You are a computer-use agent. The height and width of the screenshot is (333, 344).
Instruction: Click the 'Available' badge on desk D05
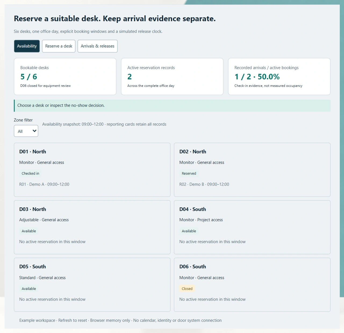tap(29, 289)
